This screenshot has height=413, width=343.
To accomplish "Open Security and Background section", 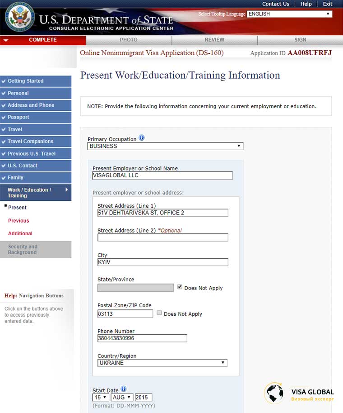I will [x=36, y=249].
